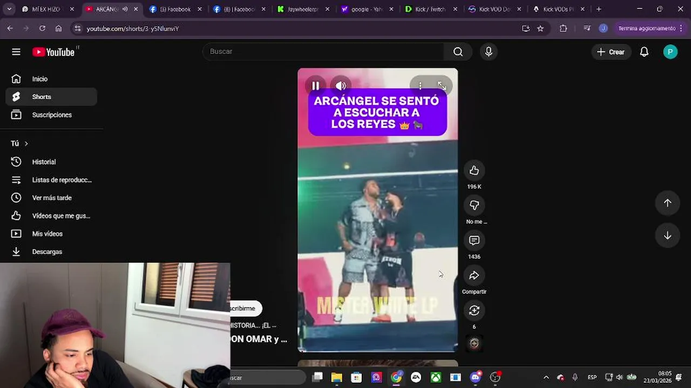This screenshot has height=388, width=691.
Task: Open a new browser tab
Action: [599, 9]
